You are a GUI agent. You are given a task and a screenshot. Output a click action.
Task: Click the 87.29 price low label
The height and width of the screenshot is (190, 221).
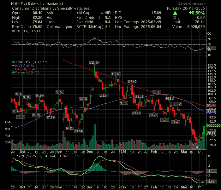coord(50,117)
